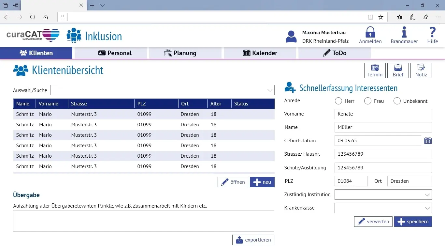
Task: Click Schule/Ausbildung input field
Action: (x=383, y=168)
